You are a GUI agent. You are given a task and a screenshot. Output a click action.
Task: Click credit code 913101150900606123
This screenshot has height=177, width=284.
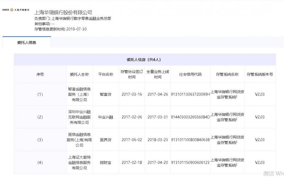(190, 162)
